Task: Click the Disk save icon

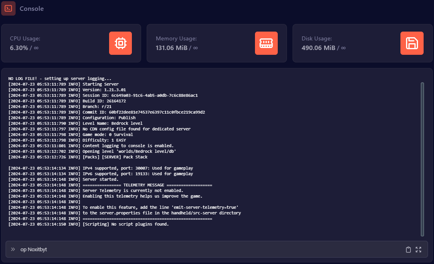Action: (x=412, y=43)
